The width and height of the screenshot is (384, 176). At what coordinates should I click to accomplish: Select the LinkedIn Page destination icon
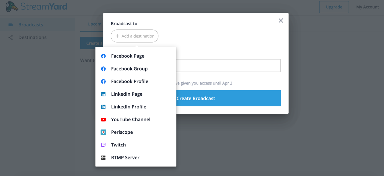[103, 94]
